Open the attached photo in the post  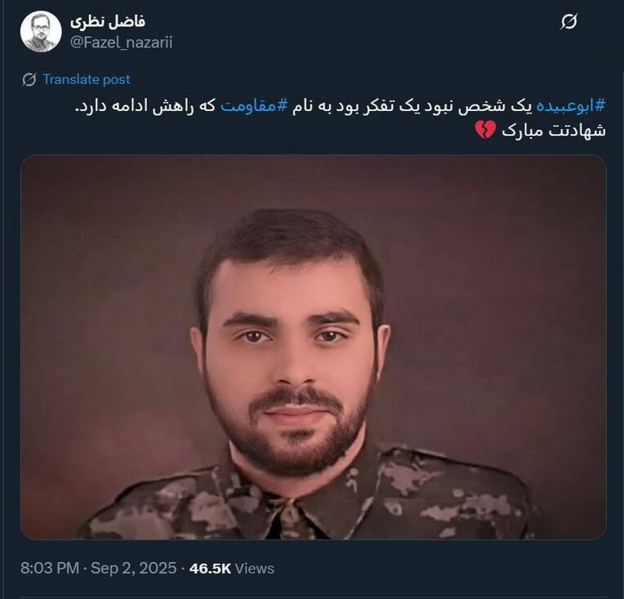pos(313,346)
